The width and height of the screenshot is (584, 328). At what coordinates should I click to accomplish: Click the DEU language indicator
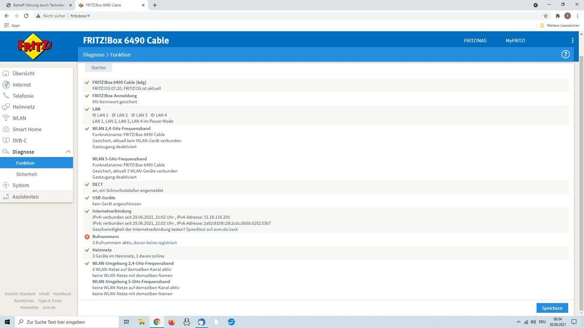[542, 322]
